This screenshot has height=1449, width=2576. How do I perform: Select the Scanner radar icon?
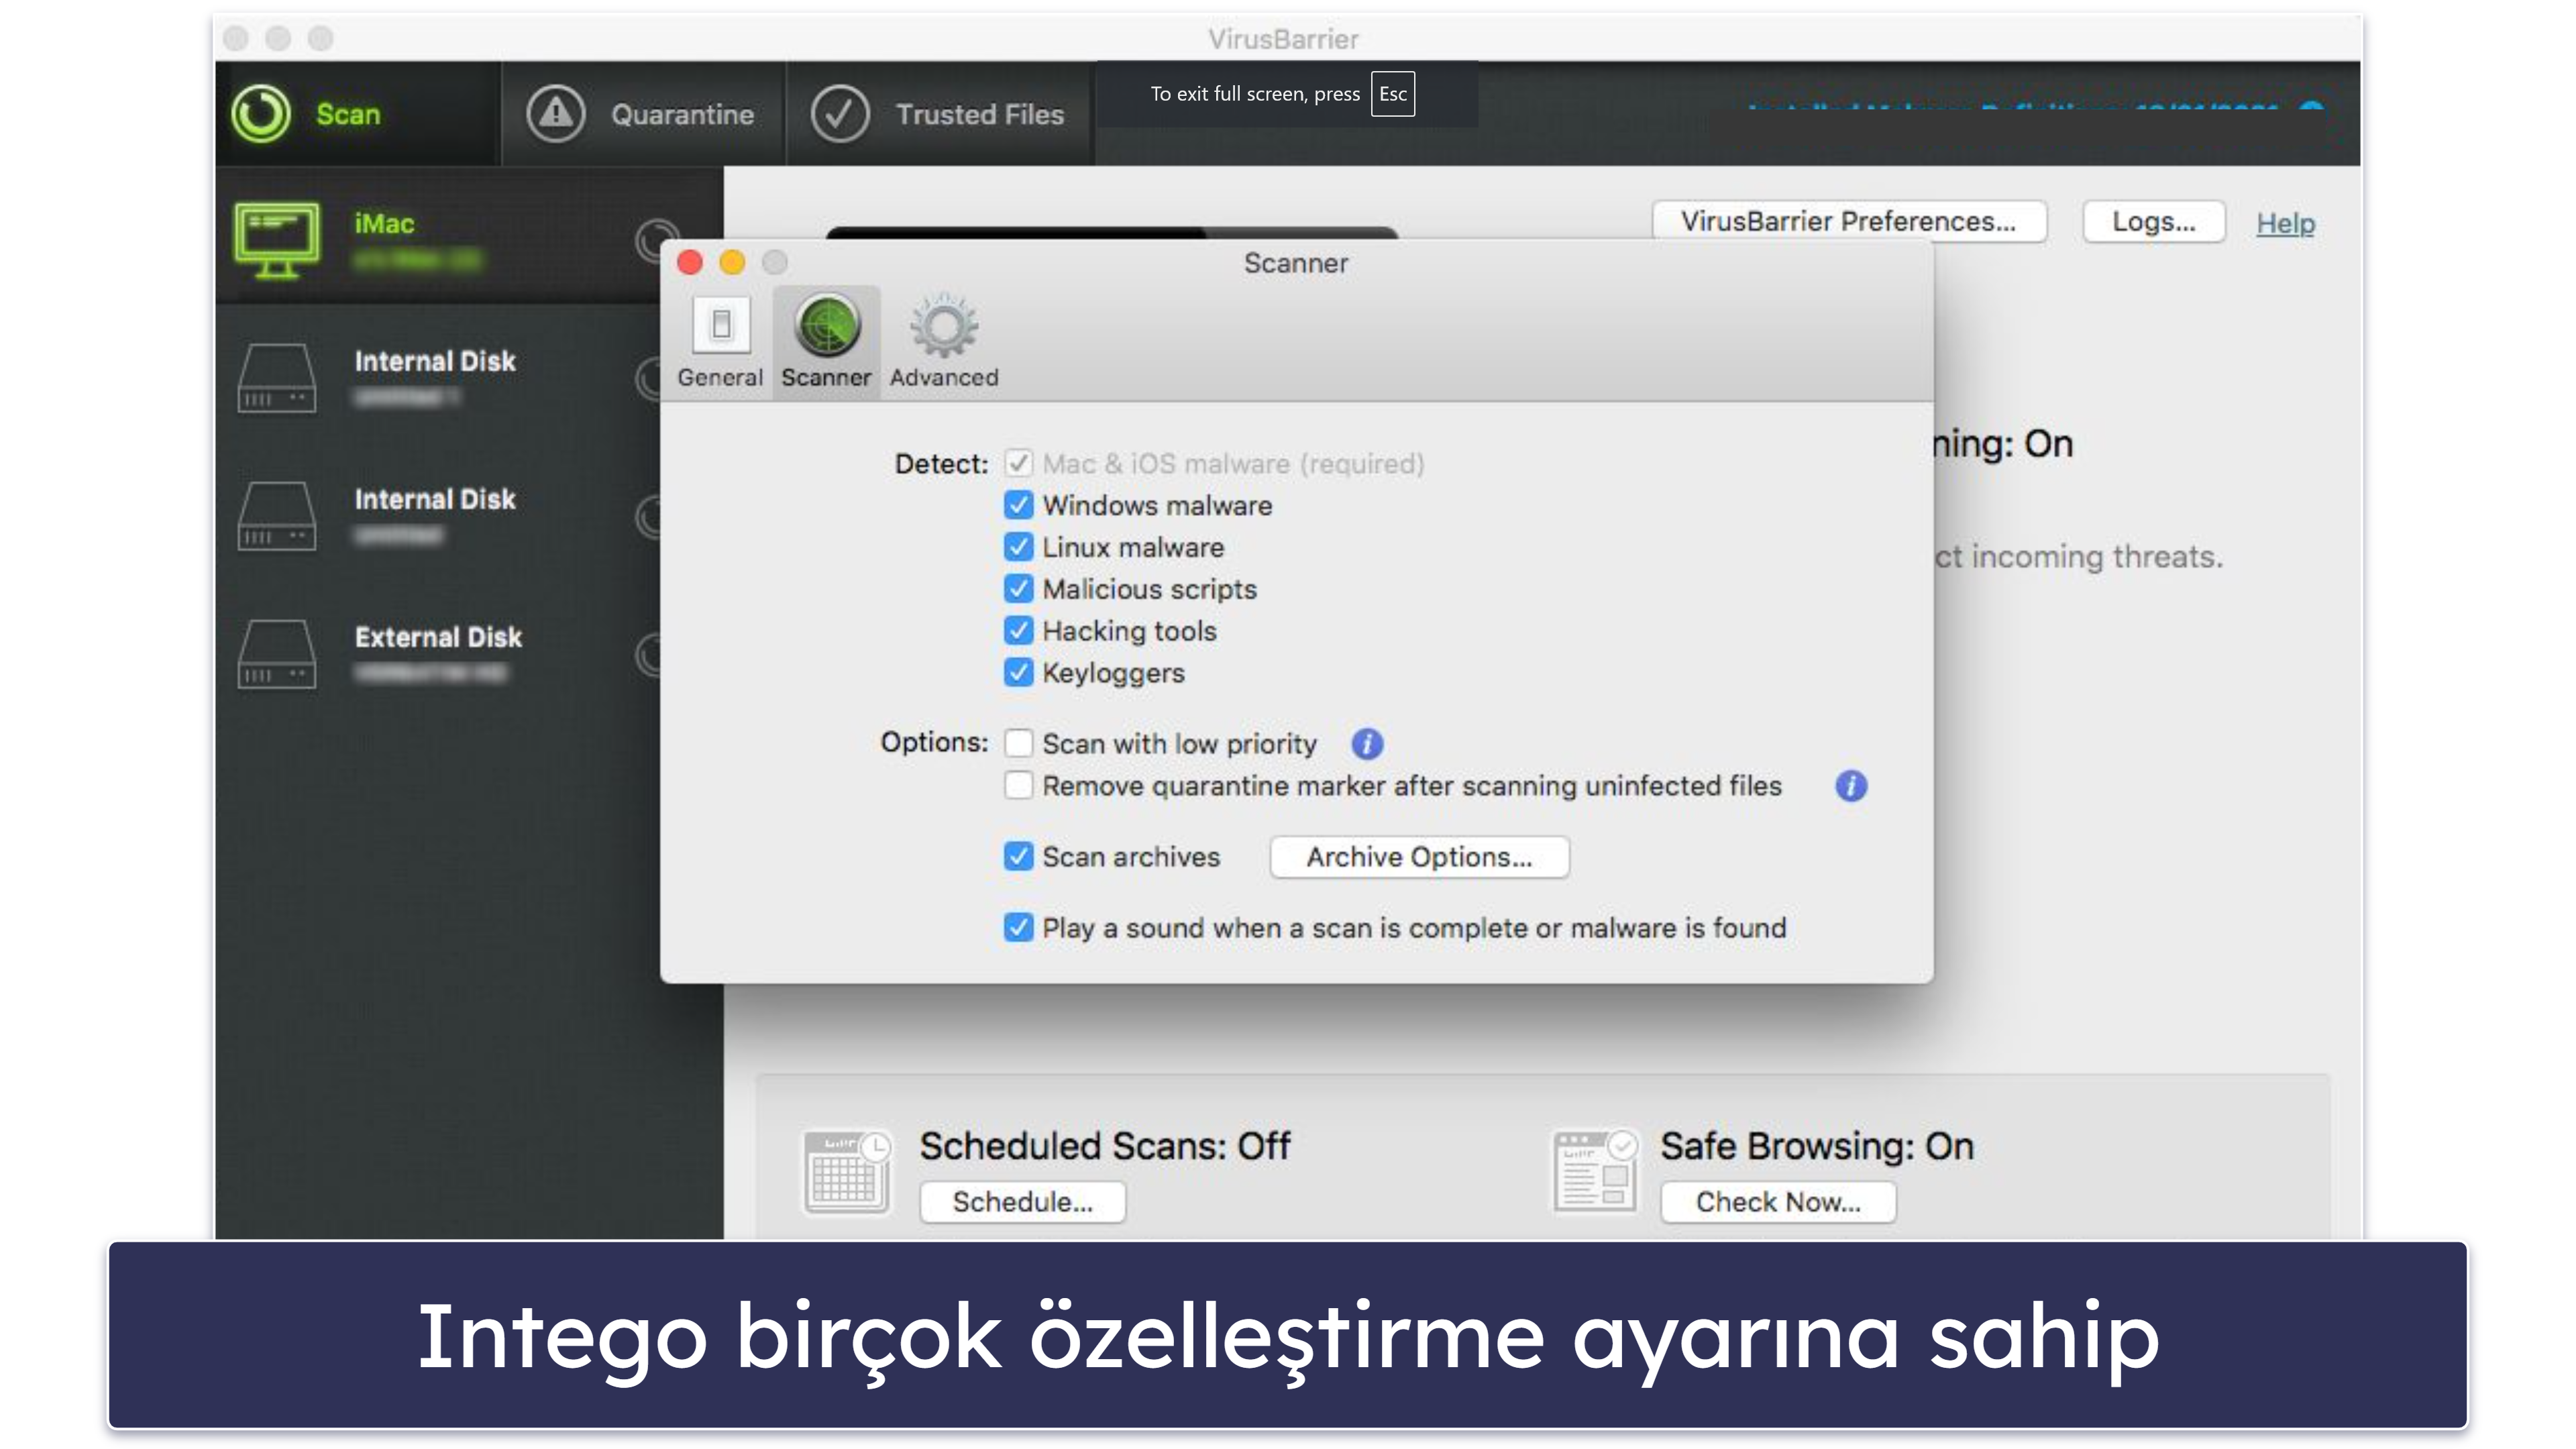[827, 326]
